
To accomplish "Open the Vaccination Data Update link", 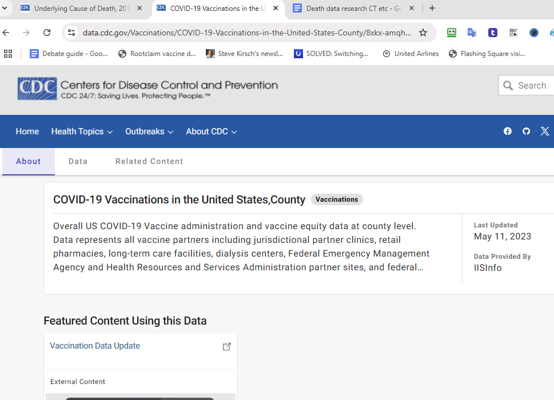I will coord(95,346).
